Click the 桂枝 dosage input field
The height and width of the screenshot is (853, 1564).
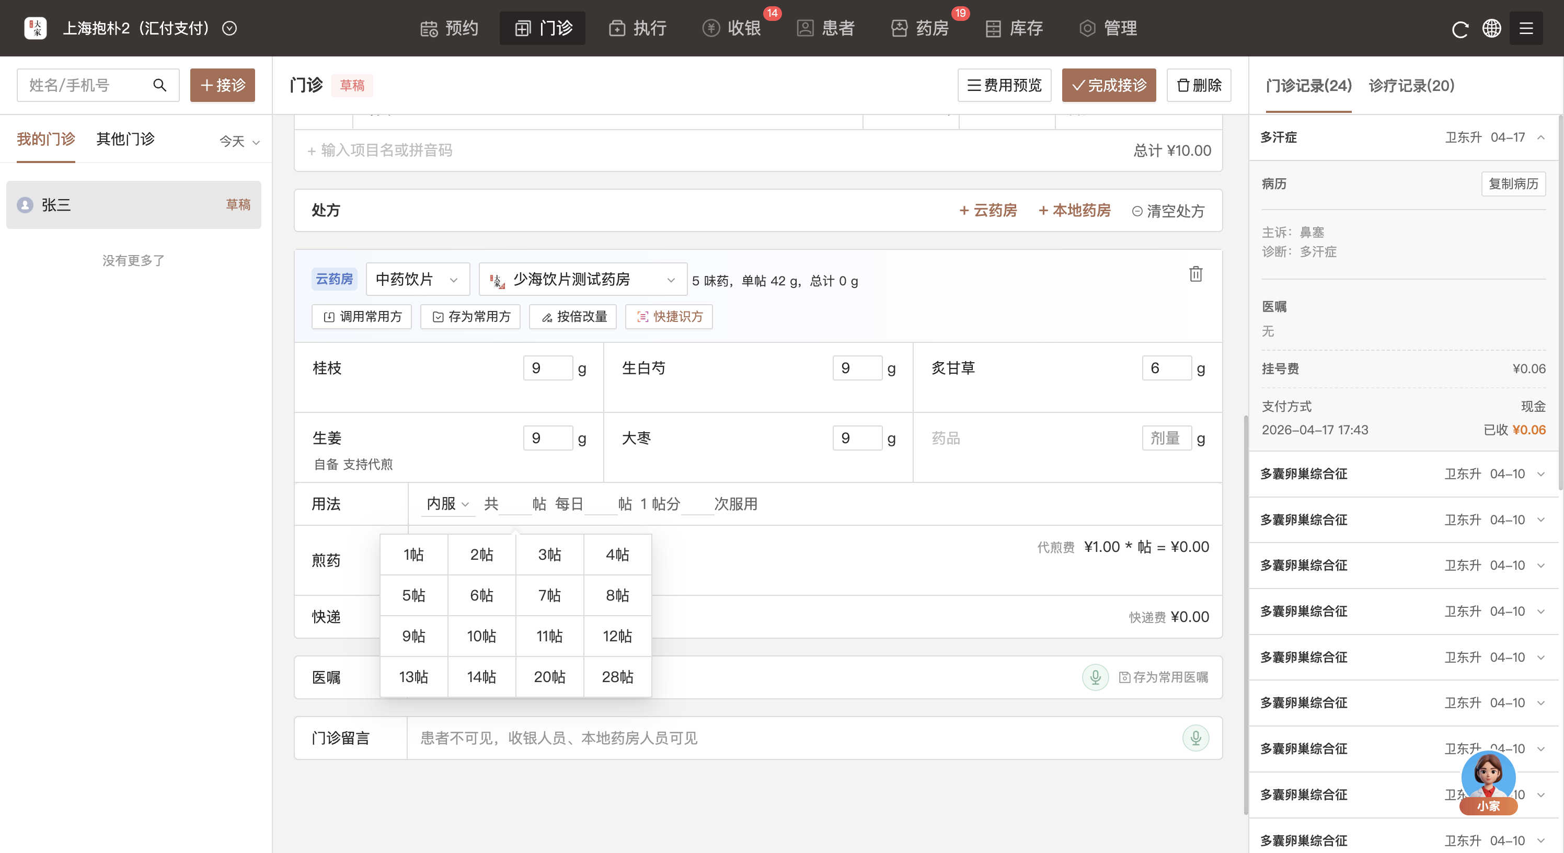tap(548, 368)
